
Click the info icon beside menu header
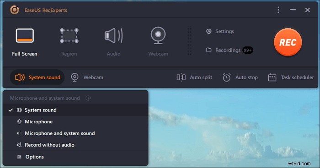(x=88, y=98)
